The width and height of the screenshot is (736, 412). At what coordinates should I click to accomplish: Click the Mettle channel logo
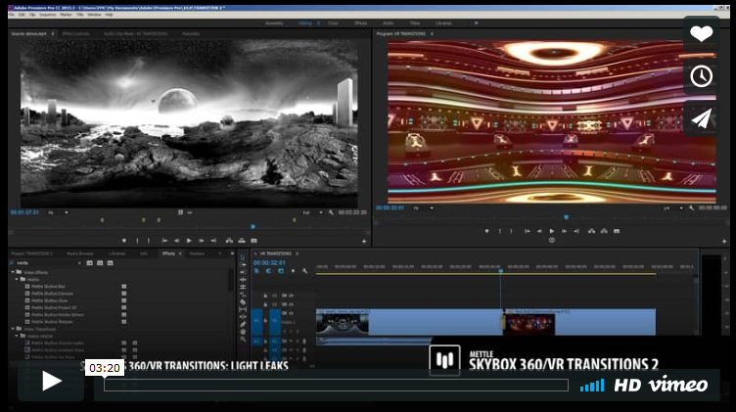click(x=444, y=360)
